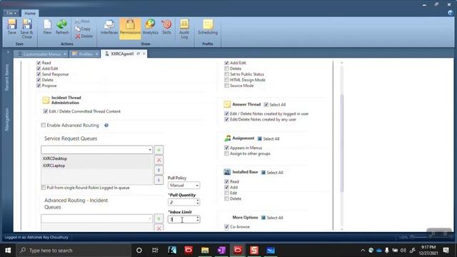Open OneNote from the taskbar
The height and width of the screenshot is (257, 457).
221,251
